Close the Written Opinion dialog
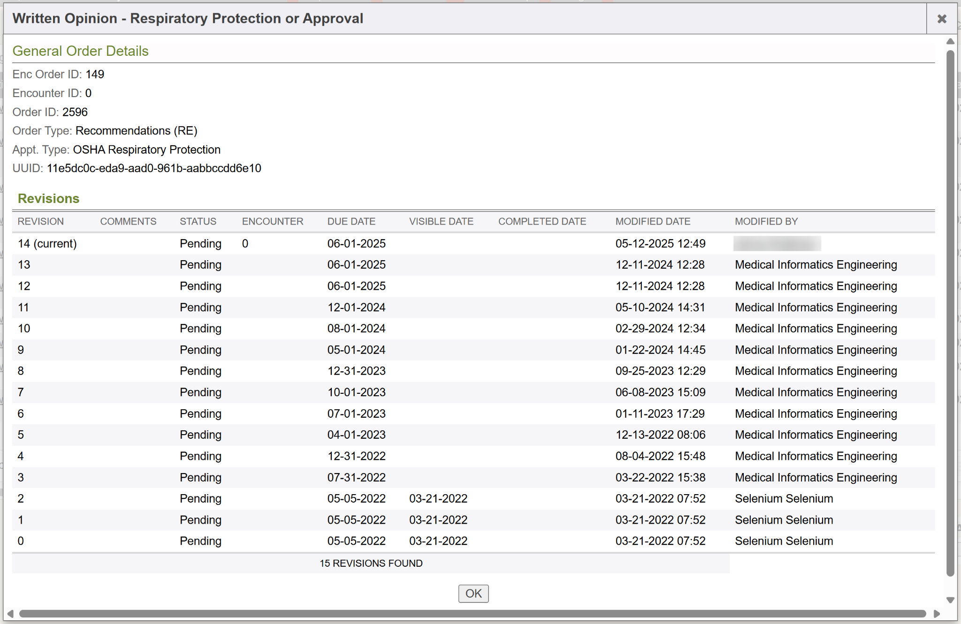Viewport: 961px width, 624px height. [x=941, y=19]
